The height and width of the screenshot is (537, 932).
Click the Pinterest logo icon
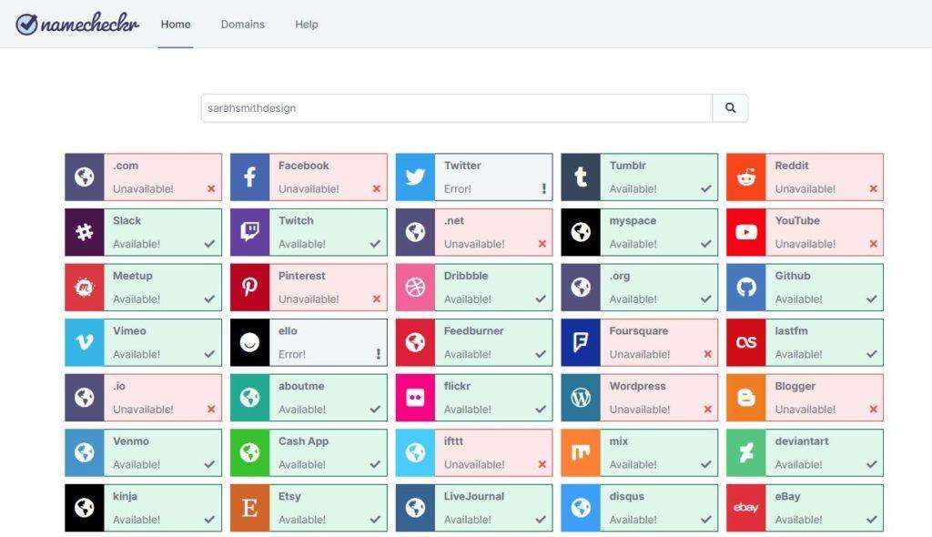point(249,288)
